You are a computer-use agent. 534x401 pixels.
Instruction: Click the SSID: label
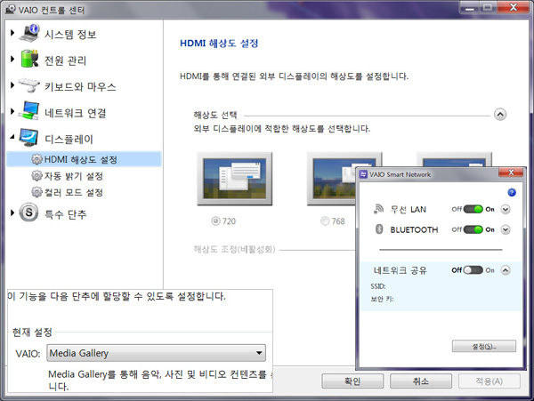(378, 286)
